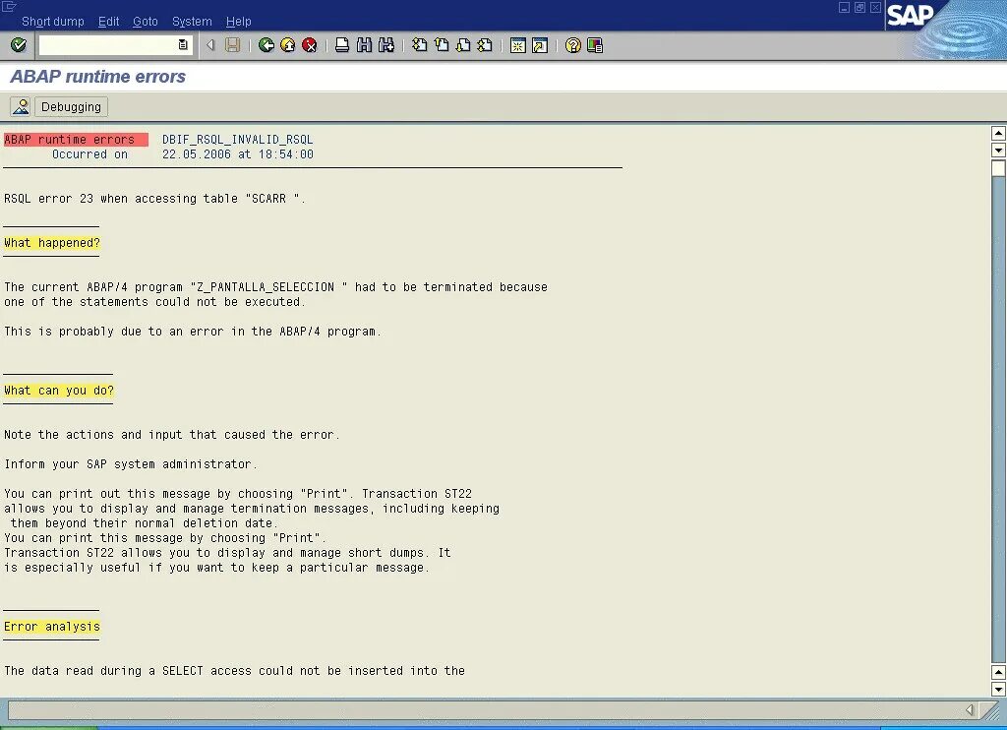The width and height of the screenshot is (1007, 730).
Task: Click the red Cancel icon
Action: click(x=310, y=45)
